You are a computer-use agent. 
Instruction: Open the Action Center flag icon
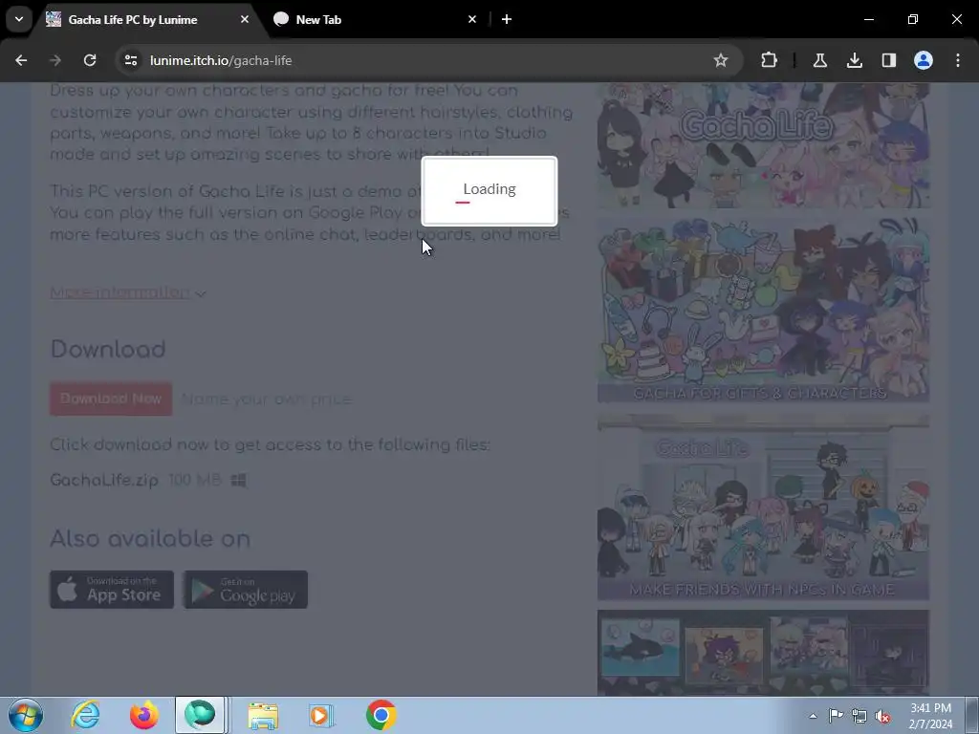[836, 716]
